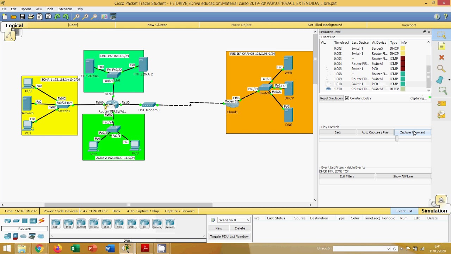Click the teal swatch of the 1.010 event
Screen dimensions: 451x254
pyautogui.click(x=402, y=84)
